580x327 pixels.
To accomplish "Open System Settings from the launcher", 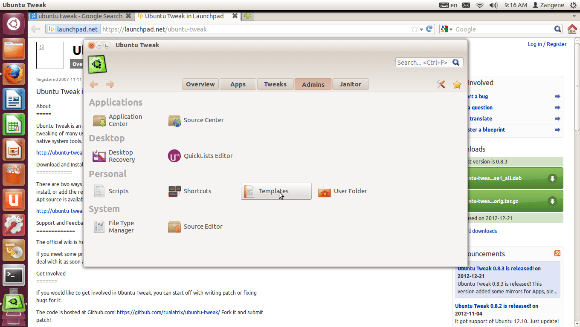I will click(14, 225).
